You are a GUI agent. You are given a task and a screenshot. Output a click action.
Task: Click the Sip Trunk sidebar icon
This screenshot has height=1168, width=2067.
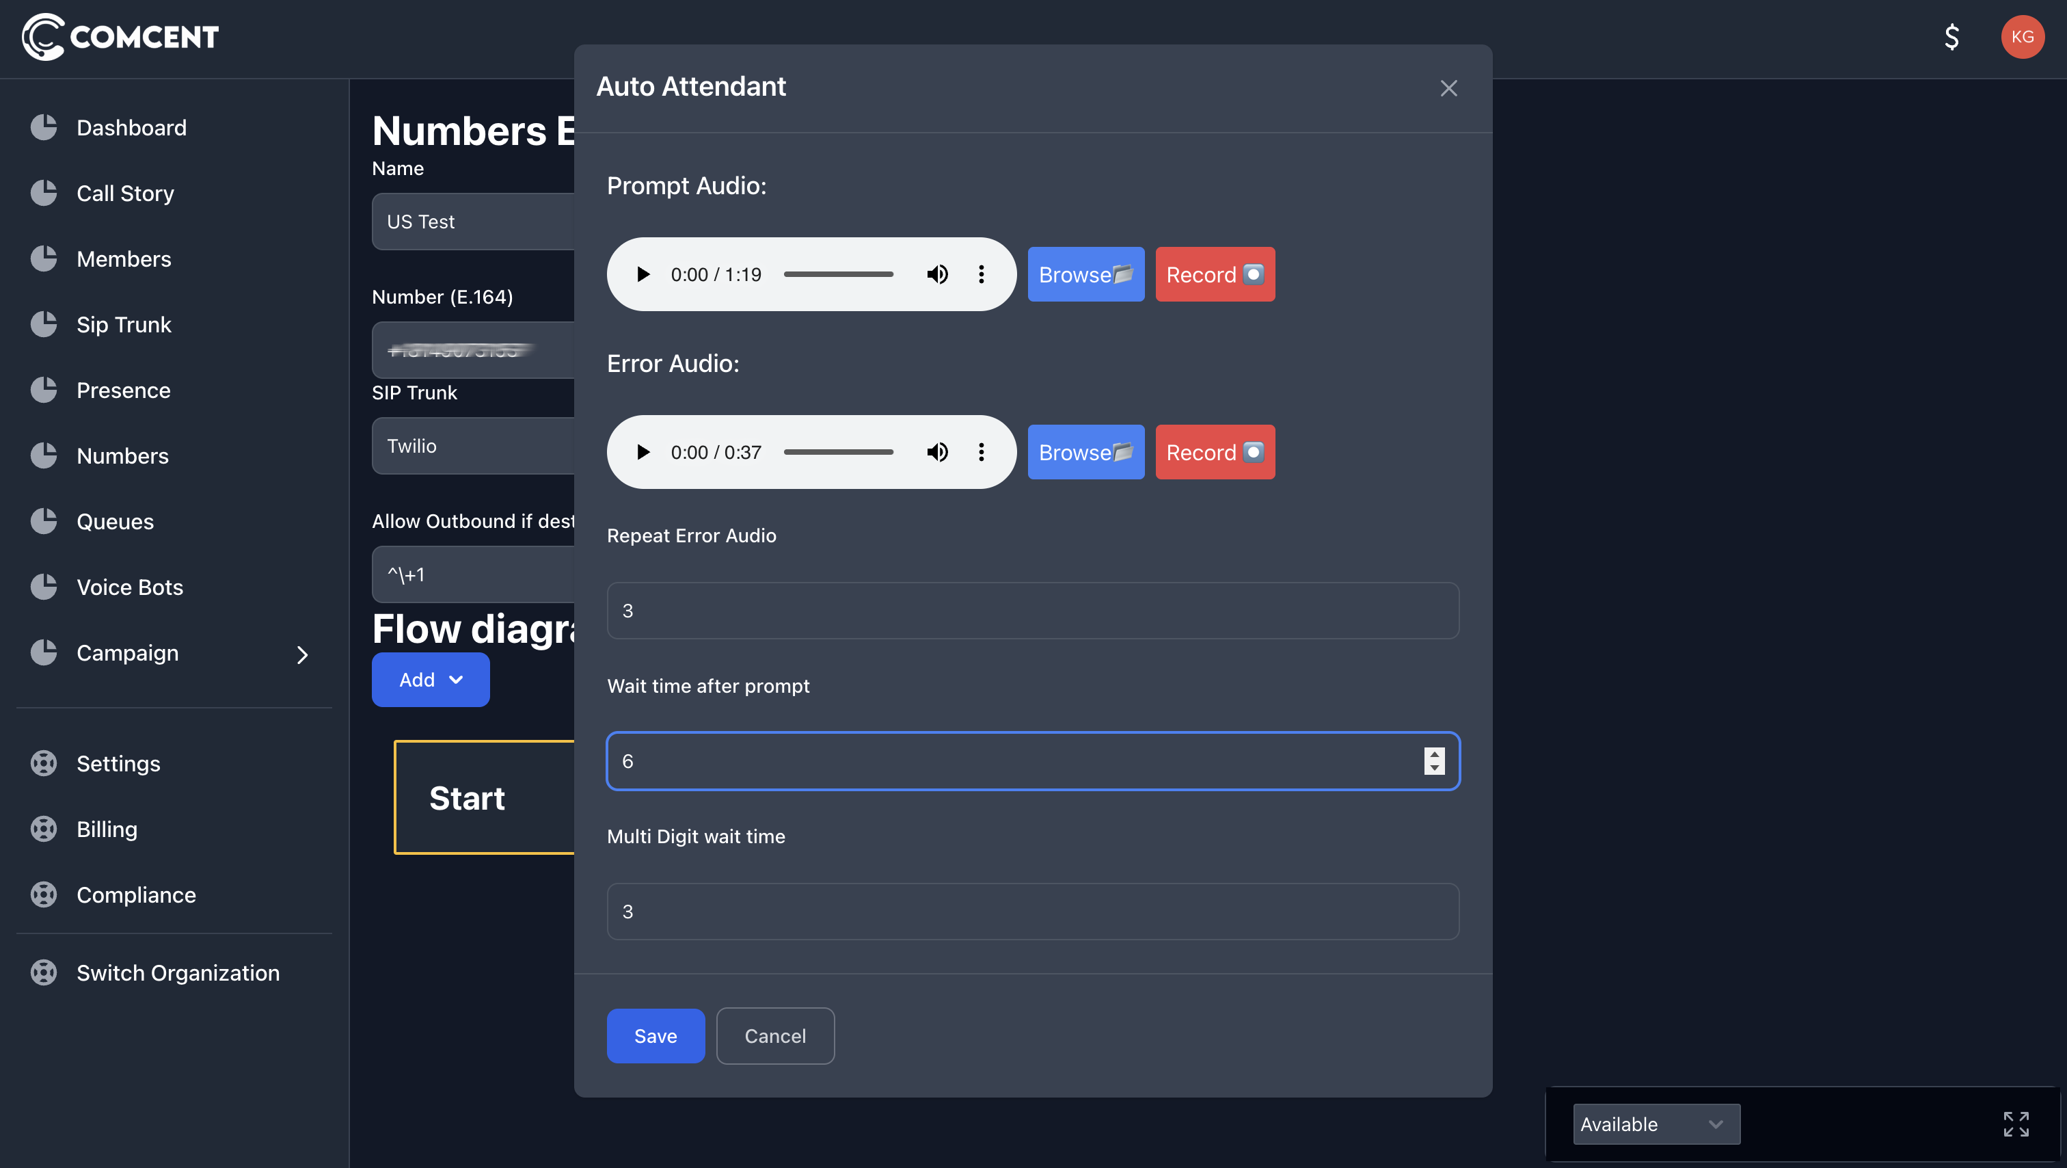[x=44, y=324]
